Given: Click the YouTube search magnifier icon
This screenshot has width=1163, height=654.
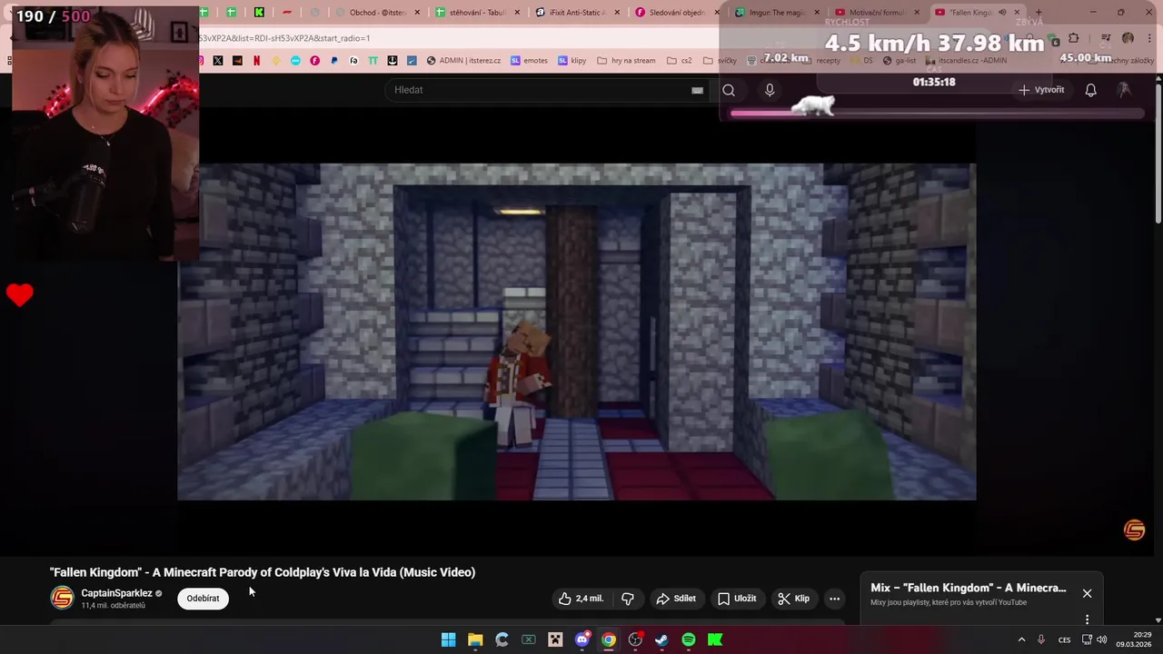Looking at the screenshot, I should click(x=729, y=90).
